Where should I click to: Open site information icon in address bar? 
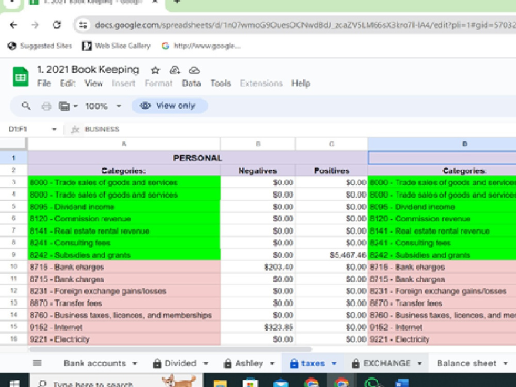point(83,25)
